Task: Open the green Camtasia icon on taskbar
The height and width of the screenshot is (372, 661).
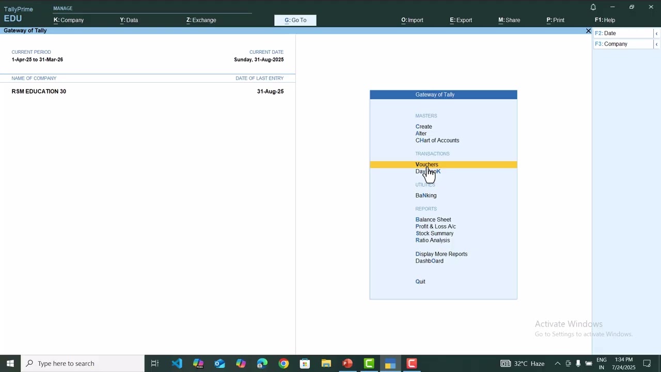Action: point(369,364)
